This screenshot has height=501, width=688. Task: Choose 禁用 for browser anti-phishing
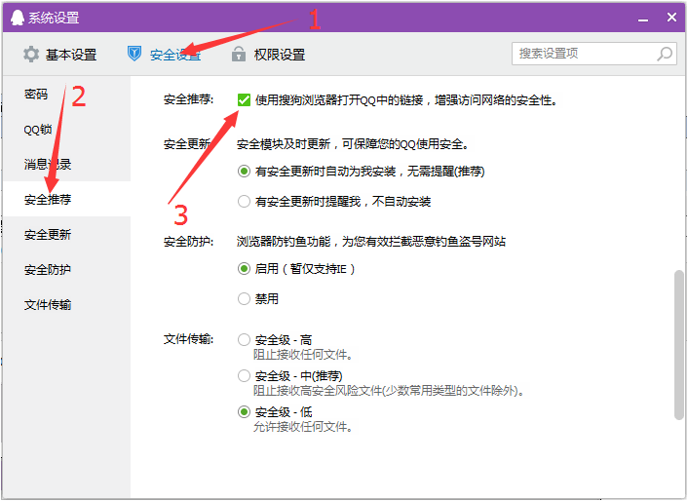click(244, 299)
